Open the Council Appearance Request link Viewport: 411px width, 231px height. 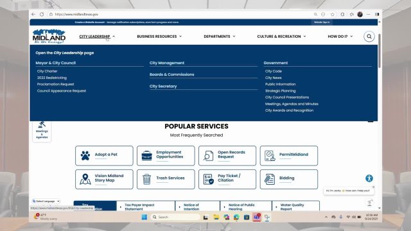click(x=62, y=90)
